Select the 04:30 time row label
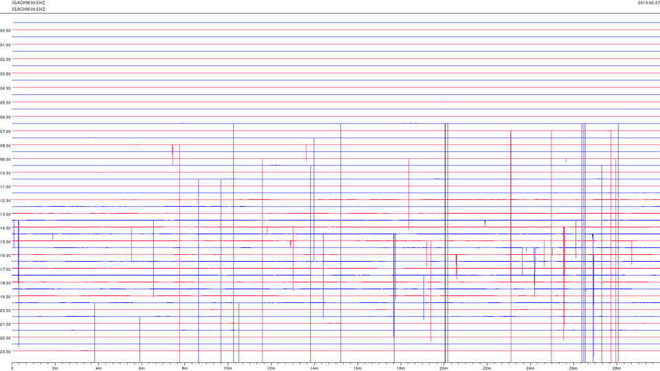 (5, 89)
